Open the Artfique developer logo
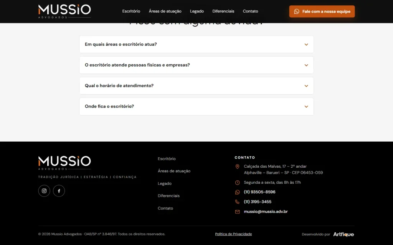This screenshot has height=245, width=393. pos(343,235)
